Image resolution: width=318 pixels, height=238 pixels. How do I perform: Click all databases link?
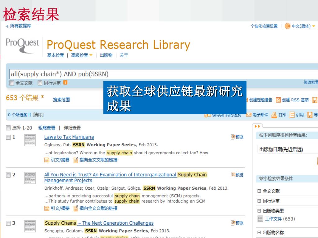tap(20, 26)
